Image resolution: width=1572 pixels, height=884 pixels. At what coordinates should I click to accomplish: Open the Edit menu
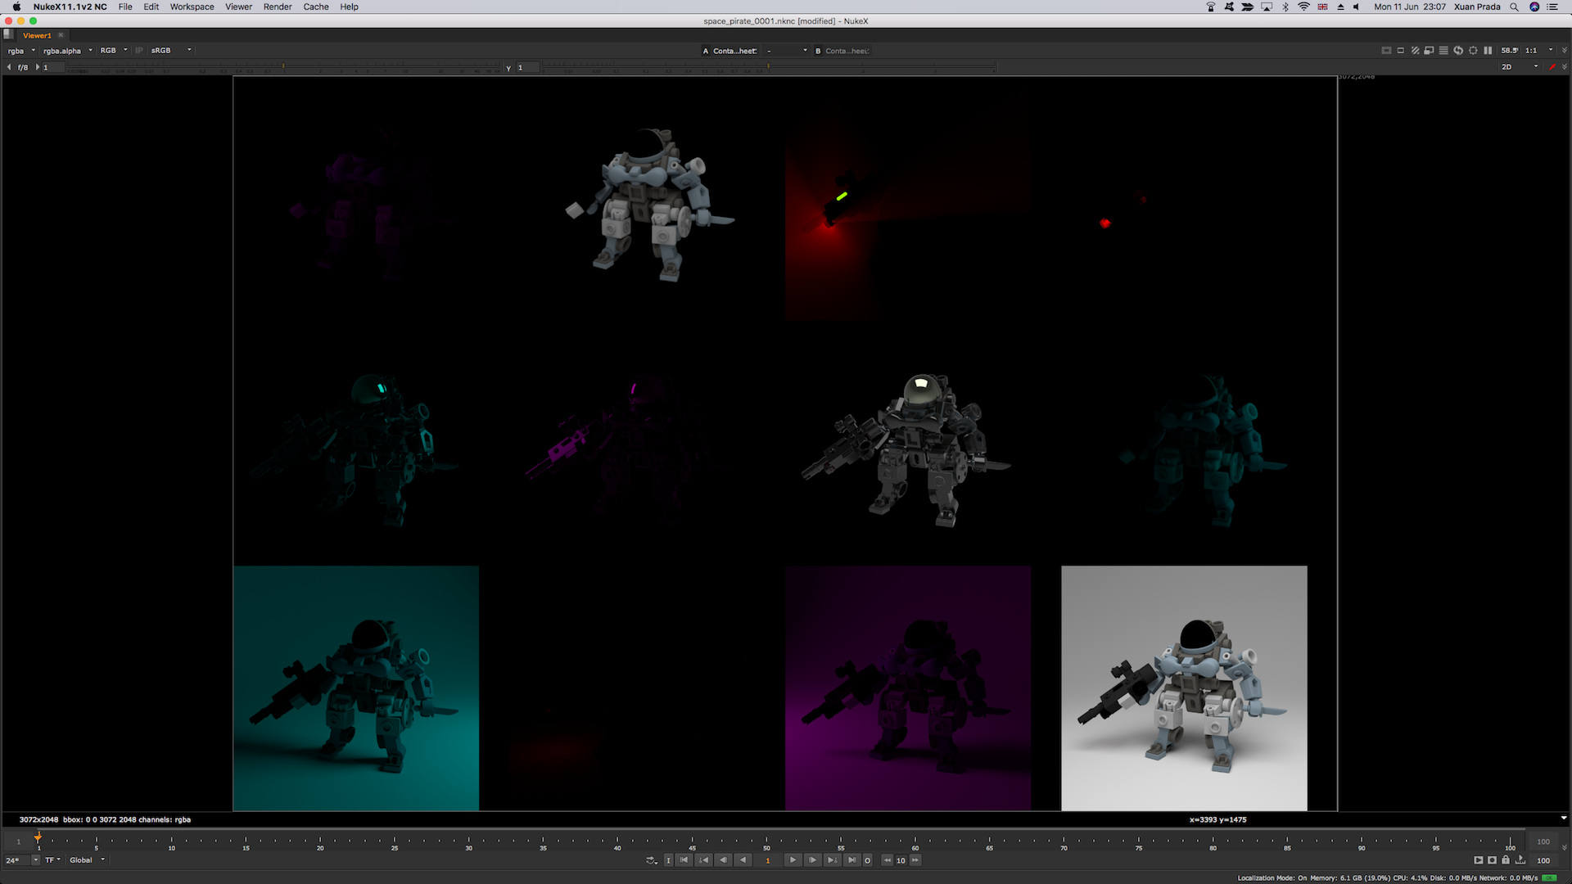151,7
